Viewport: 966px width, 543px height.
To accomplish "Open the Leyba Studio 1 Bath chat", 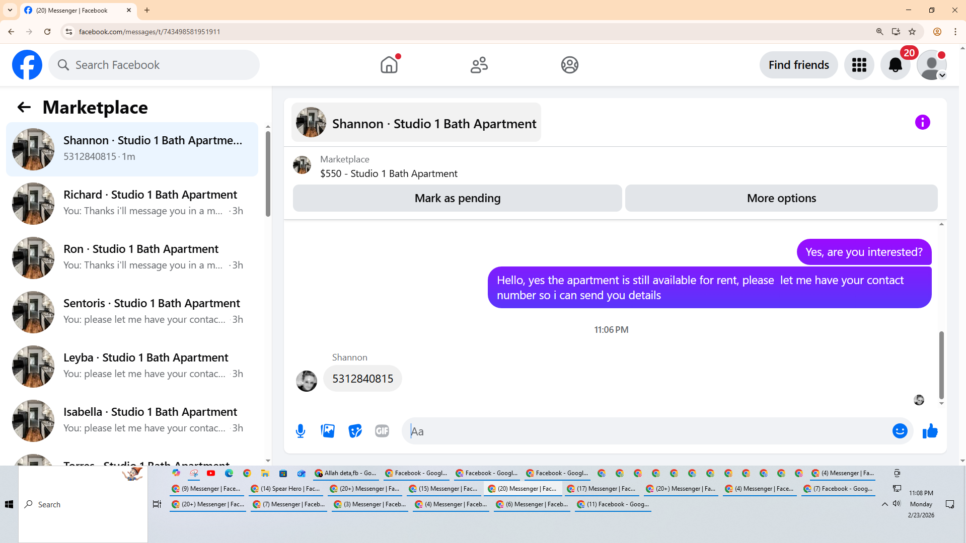I will [x=132, y=366].
